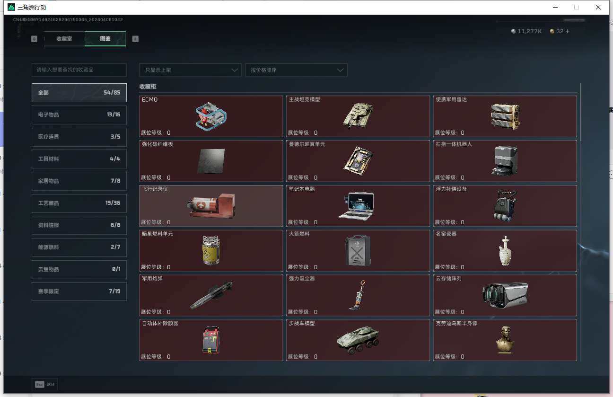The width and height of the screenshot is (613, 397).
Task: Open the 飞行记录仪 flight recorder icon
Action: tap(211, 206)
